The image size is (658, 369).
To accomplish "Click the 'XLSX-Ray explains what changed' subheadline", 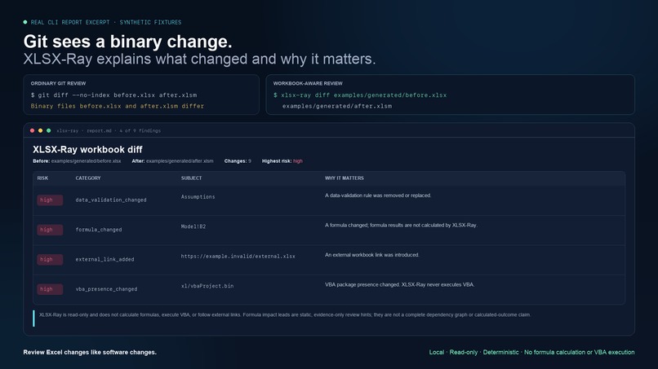I will pyautogui.click(x=199, y=59).
